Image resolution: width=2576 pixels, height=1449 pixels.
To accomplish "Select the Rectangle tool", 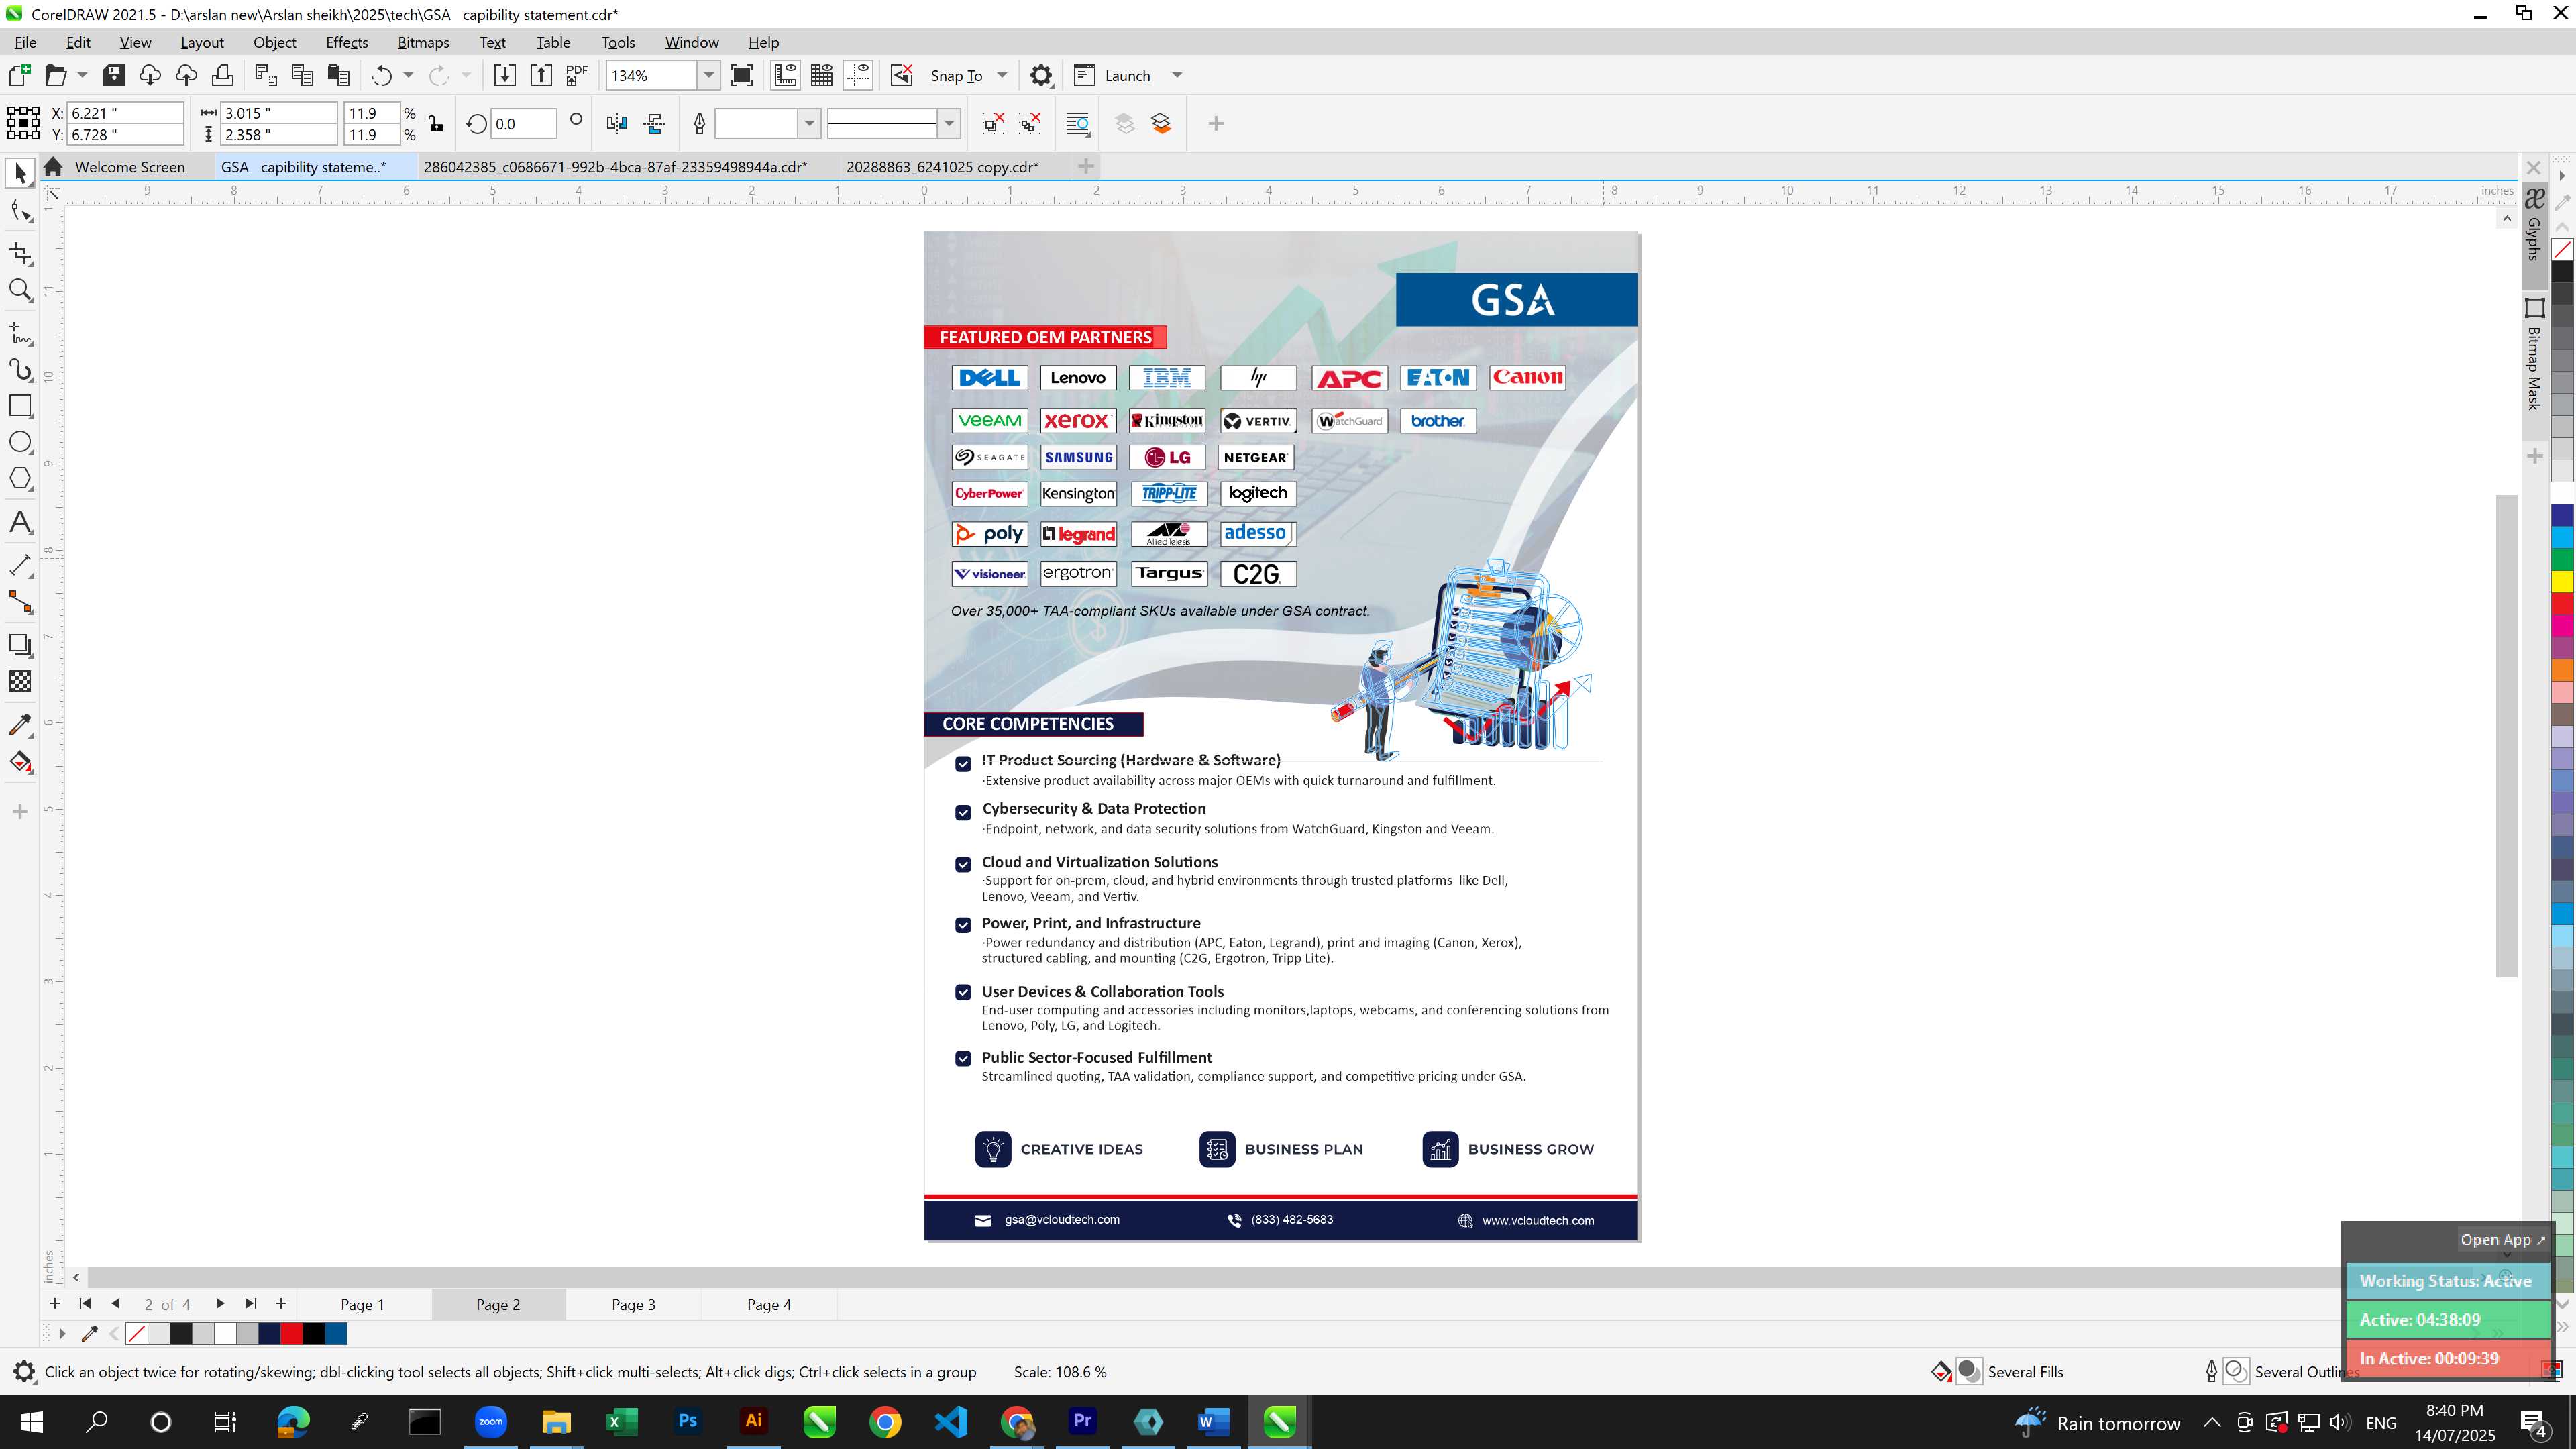I will [x=20, y=405].
